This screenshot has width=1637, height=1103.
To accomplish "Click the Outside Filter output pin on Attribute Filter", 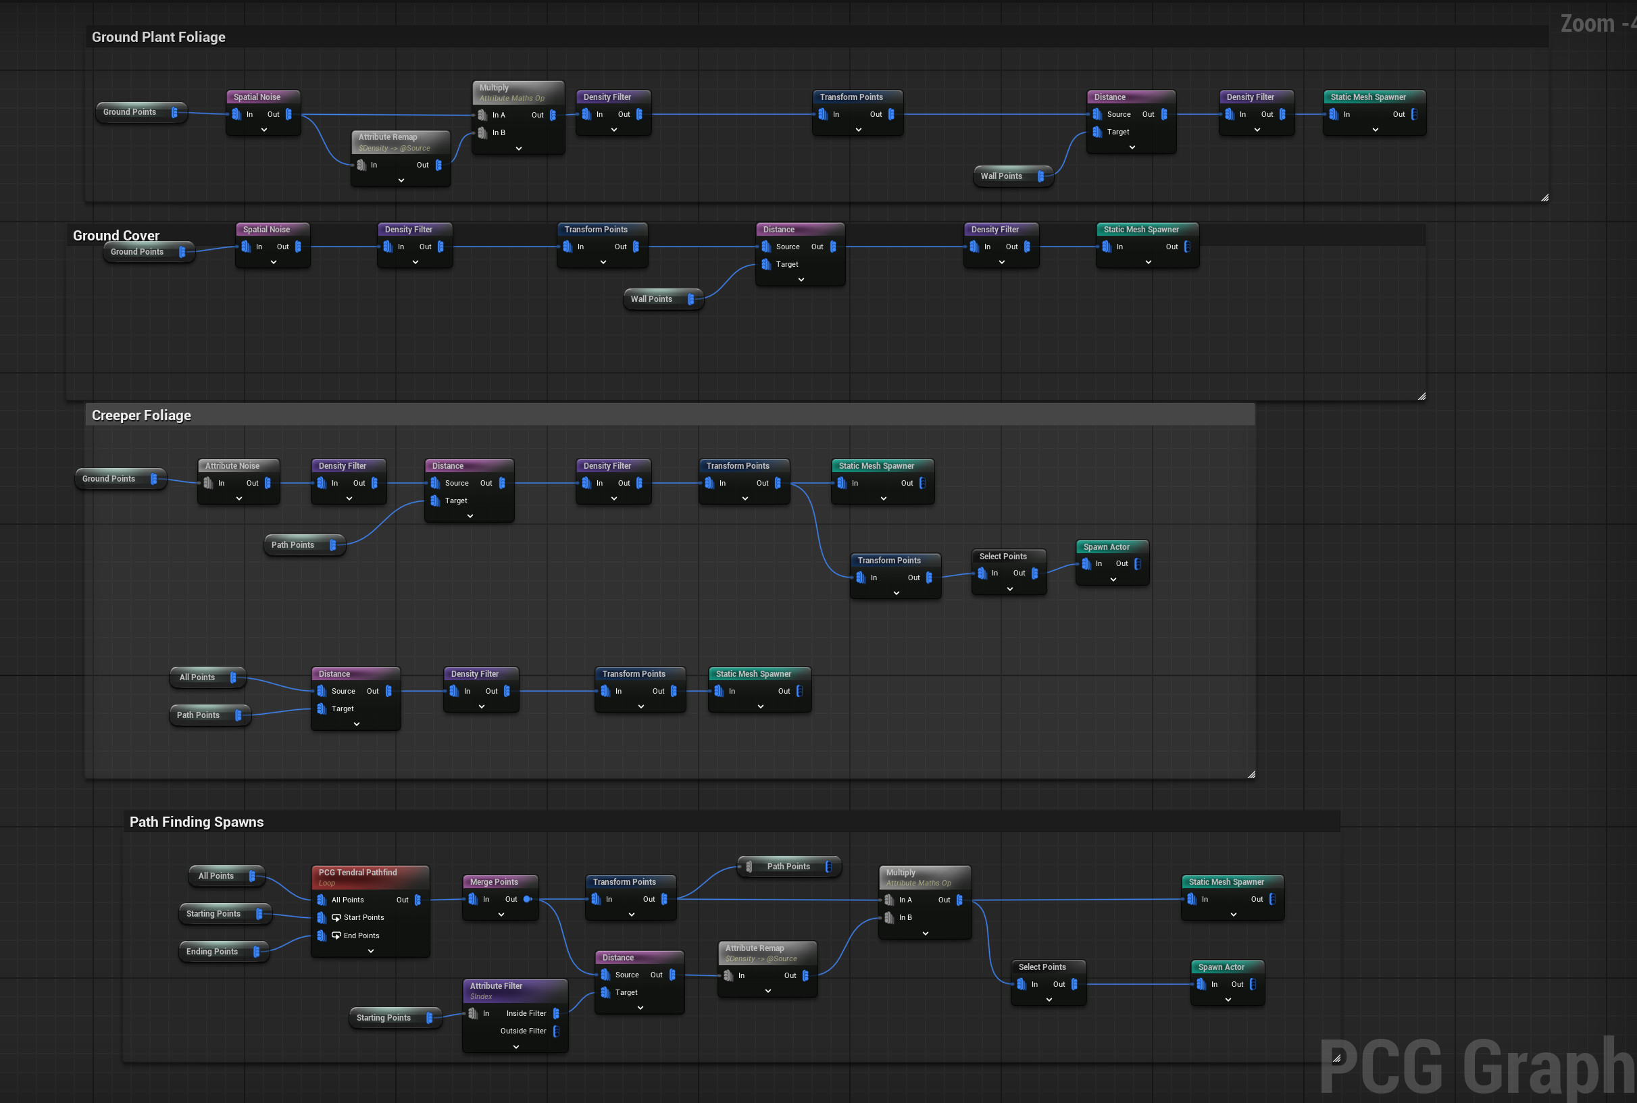I will click(x=556, y=1031).
